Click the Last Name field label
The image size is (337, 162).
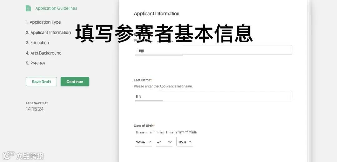143,80
